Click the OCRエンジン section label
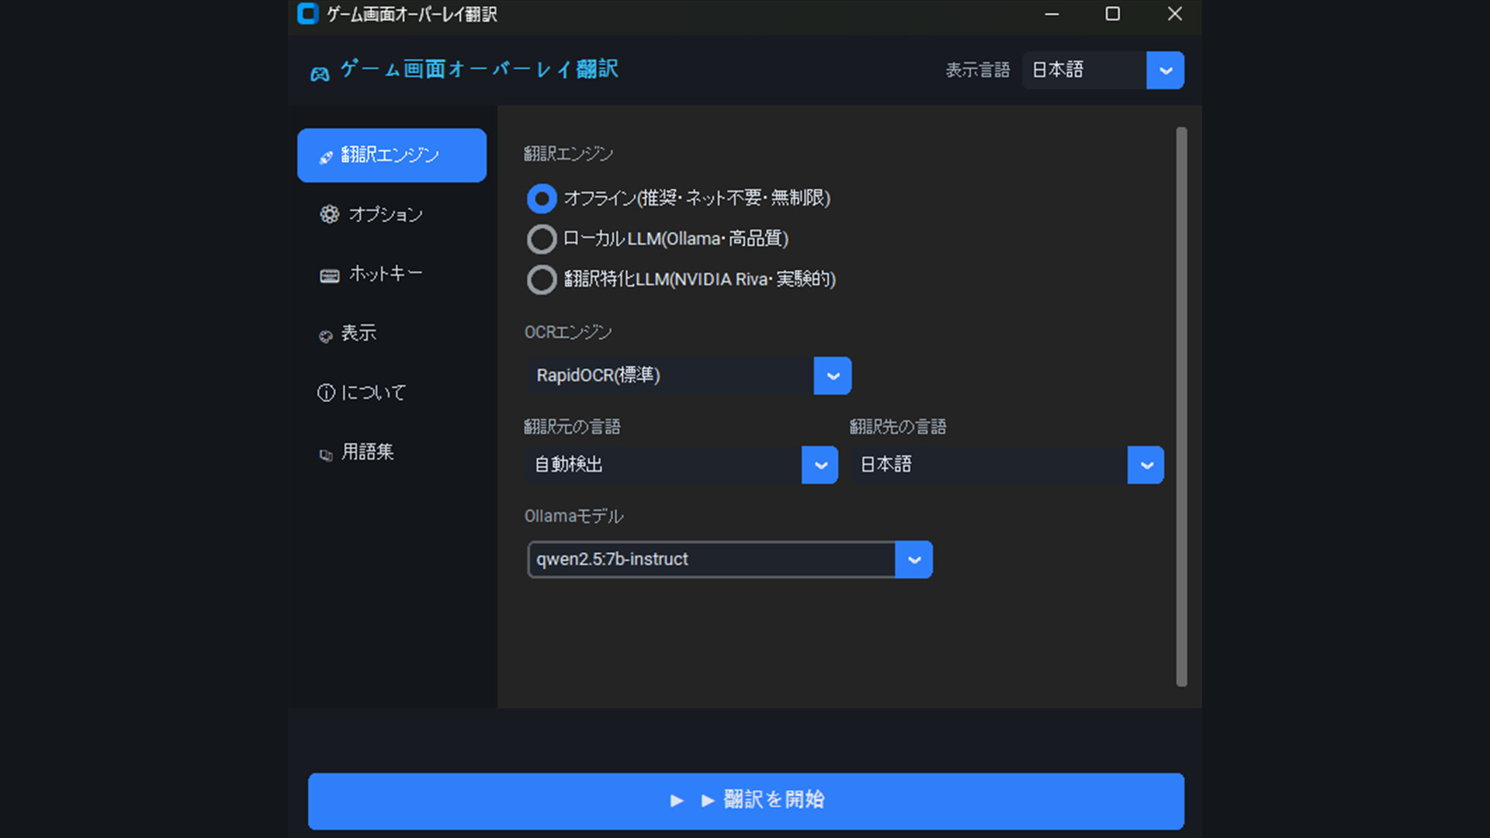 [x=568, y=332]
